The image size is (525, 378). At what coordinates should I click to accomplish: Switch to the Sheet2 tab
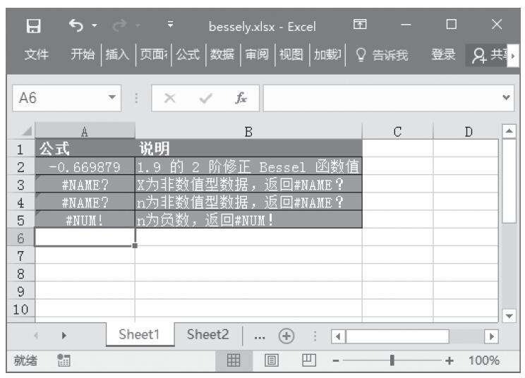[207, 336]
